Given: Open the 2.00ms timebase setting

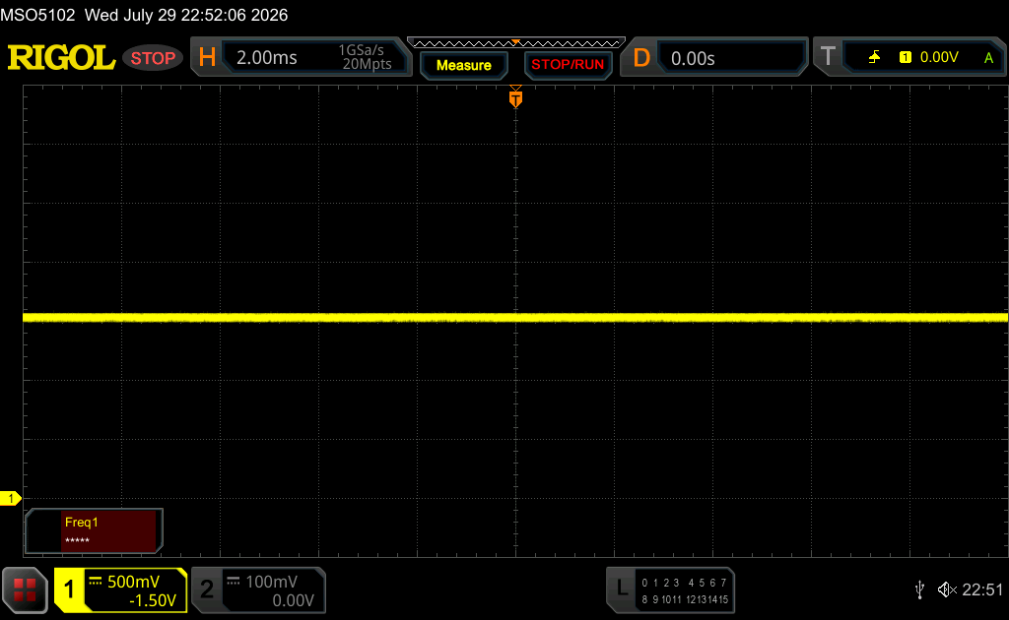Looking at the screenshot, I should click(266, 58).
